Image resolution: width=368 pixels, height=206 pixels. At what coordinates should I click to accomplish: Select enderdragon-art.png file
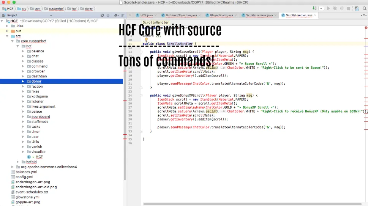pos(33,182)
